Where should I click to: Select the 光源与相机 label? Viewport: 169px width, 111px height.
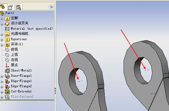click(x=19, y=34)
